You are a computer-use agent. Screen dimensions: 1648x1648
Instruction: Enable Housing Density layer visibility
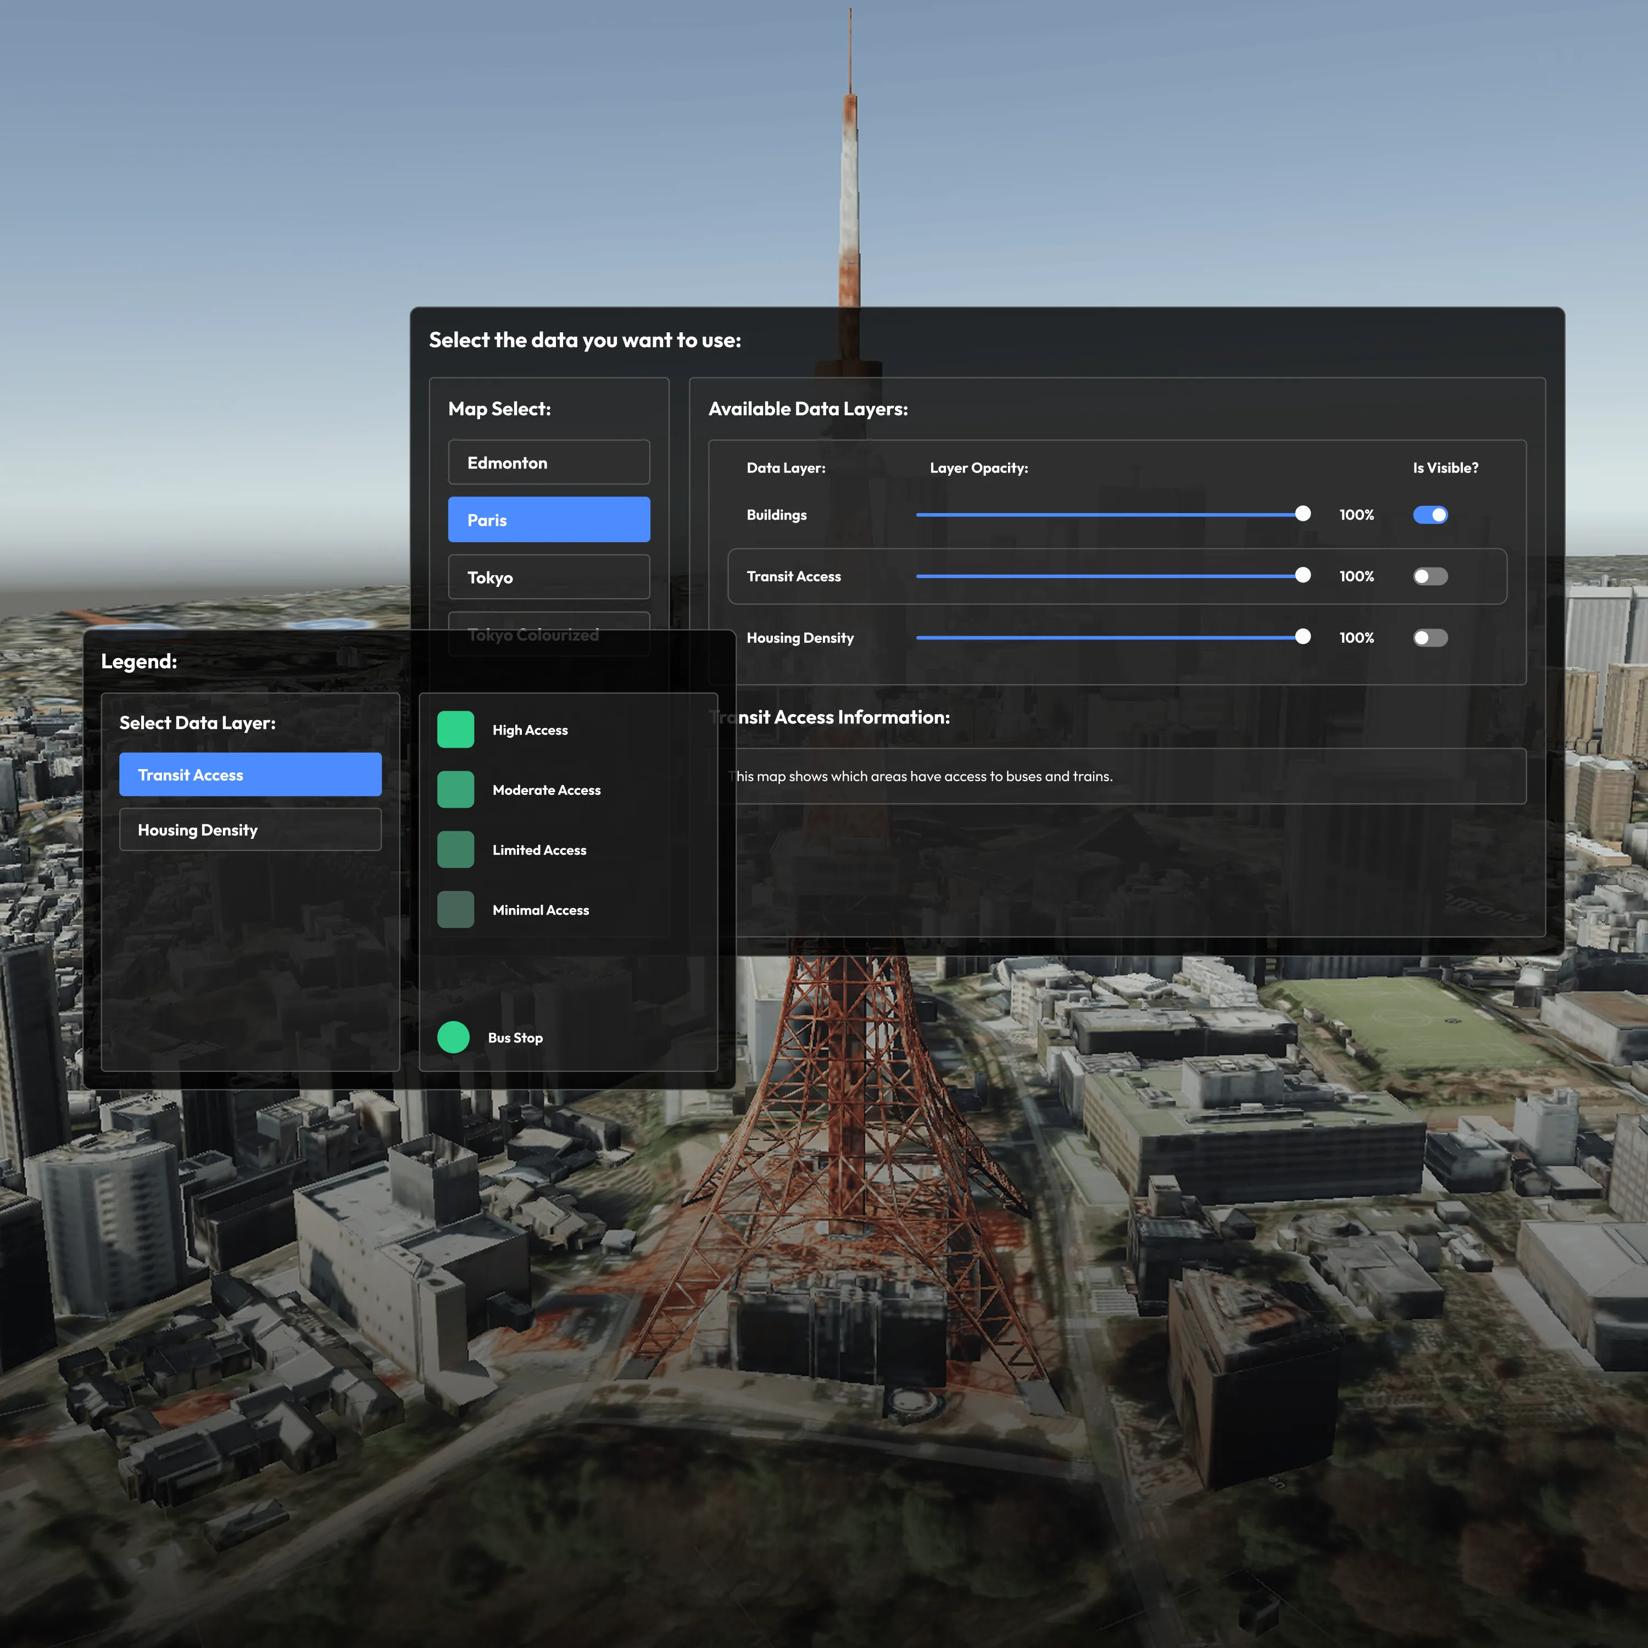coord(1429,638)
